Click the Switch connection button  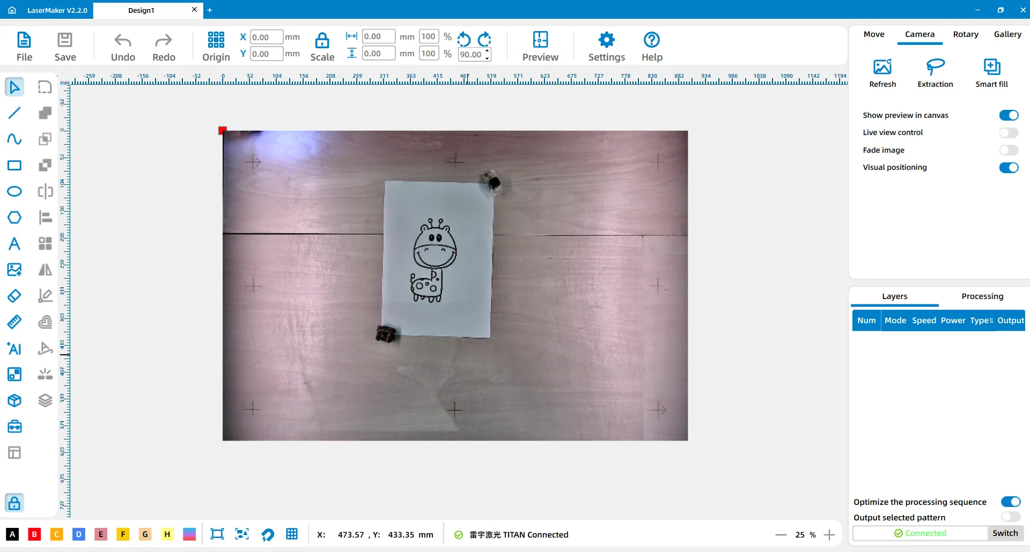point(1005,533)
